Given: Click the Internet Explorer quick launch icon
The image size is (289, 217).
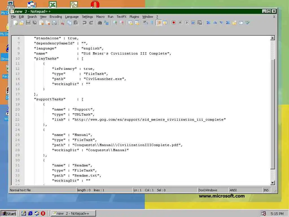Looking at the screenshot, I should (30, 214).
